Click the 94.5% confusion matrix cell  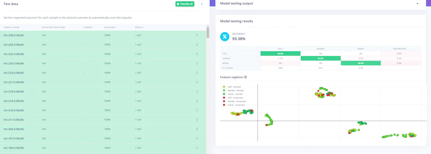coord(320,58)
